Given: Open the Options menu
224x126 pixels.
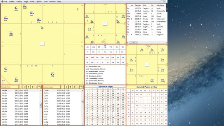Looking at the screenshot, I should [x=38, y=1].
